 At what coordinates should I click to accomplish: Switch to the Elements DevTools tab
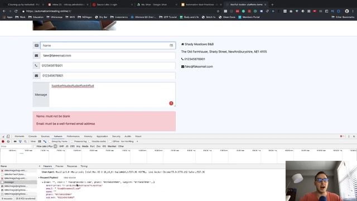pos(20,136)
